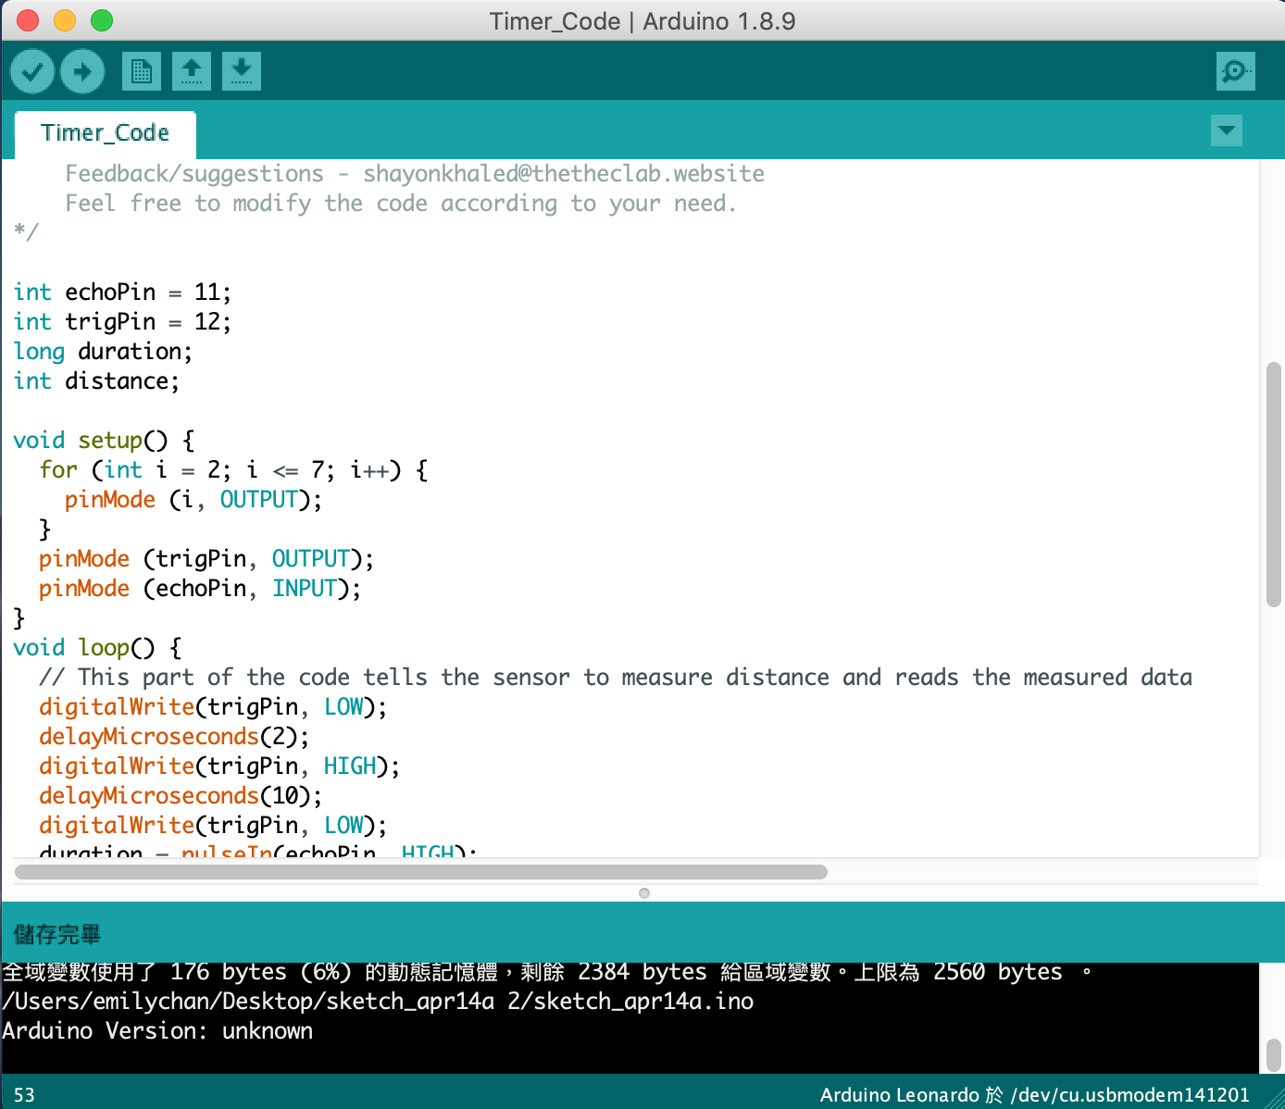
Task: Open a sketch with the up-arrow icon
Action: (x=192, y=71)
